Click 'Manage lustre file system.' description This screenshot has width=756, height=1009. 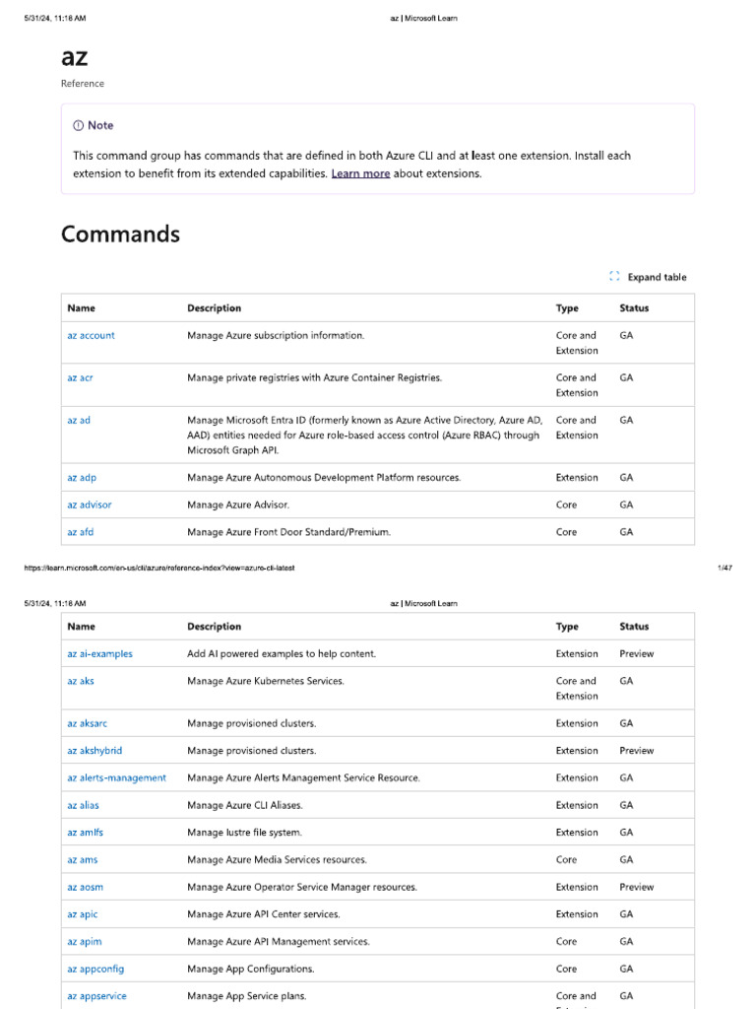tap(244, 832)
